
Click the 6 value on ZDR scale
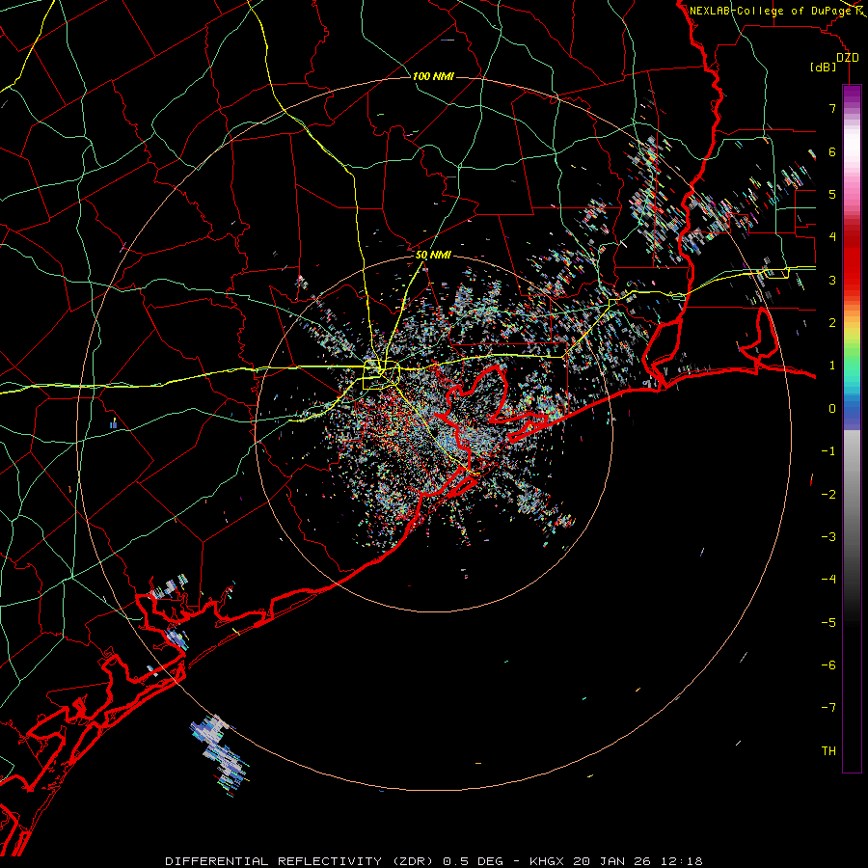pyautogui.click(x=832, y=151)
